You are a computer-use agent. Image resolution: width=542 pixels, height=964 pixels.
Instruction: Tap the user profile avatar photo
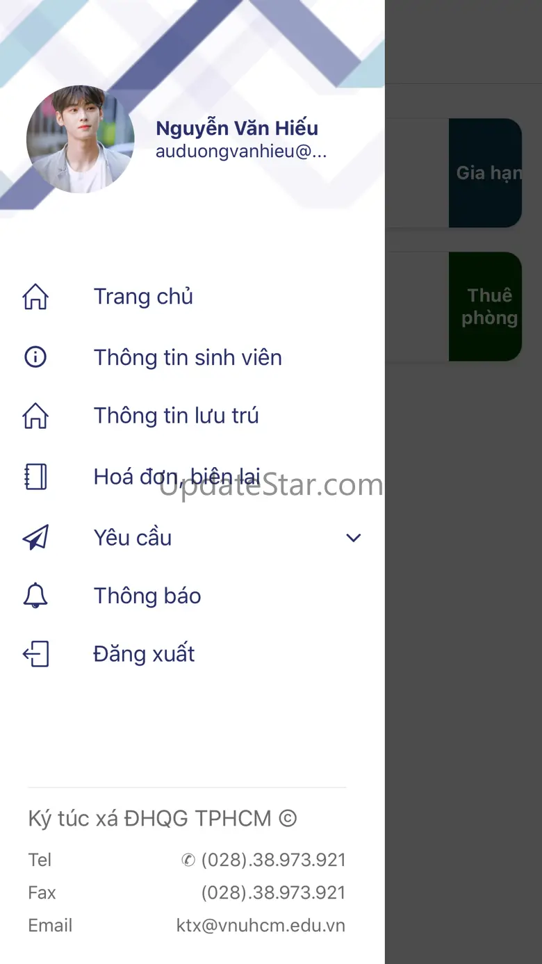click(80, 140)
